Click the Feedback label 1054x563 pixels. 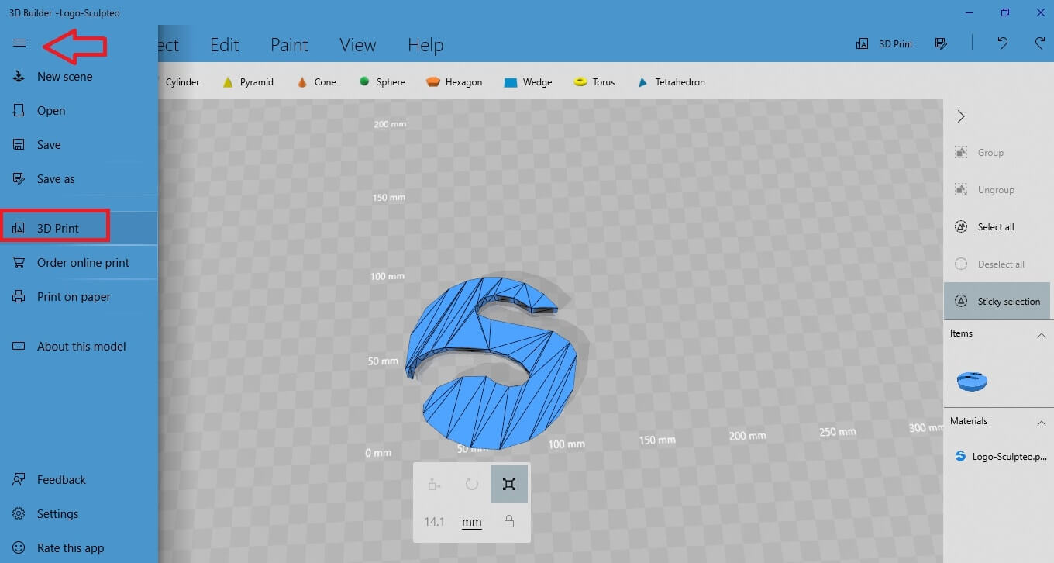coord(61,480)
